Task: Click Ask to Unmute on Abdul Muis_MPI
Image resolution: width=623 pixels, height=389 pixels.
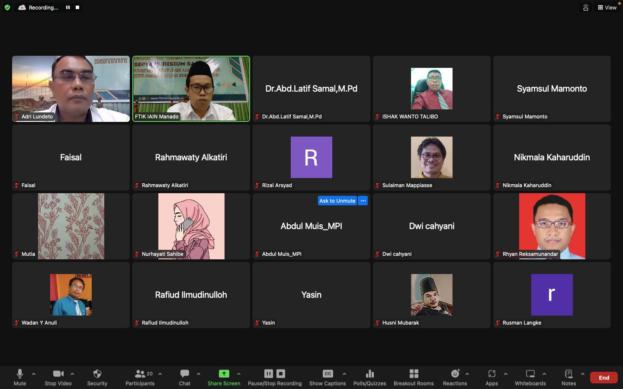Action: click(x=337, y=201)
